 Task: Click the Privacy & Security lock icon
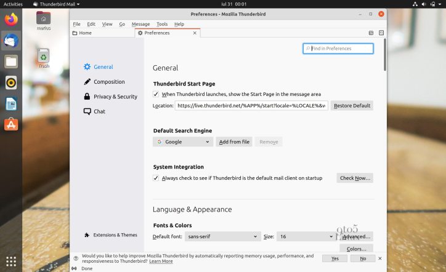pos(87,97)
